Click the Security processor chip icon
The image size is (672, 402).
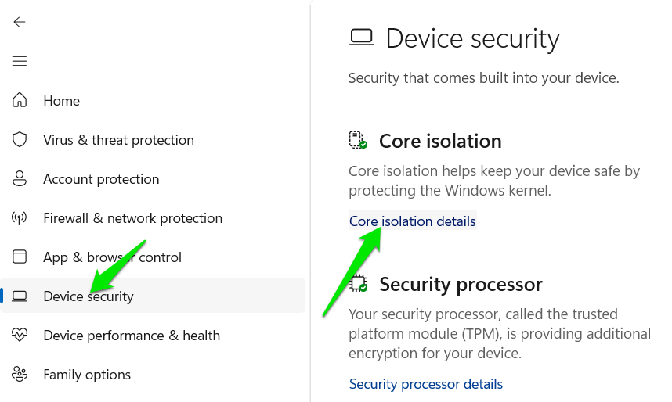point(358,283)
